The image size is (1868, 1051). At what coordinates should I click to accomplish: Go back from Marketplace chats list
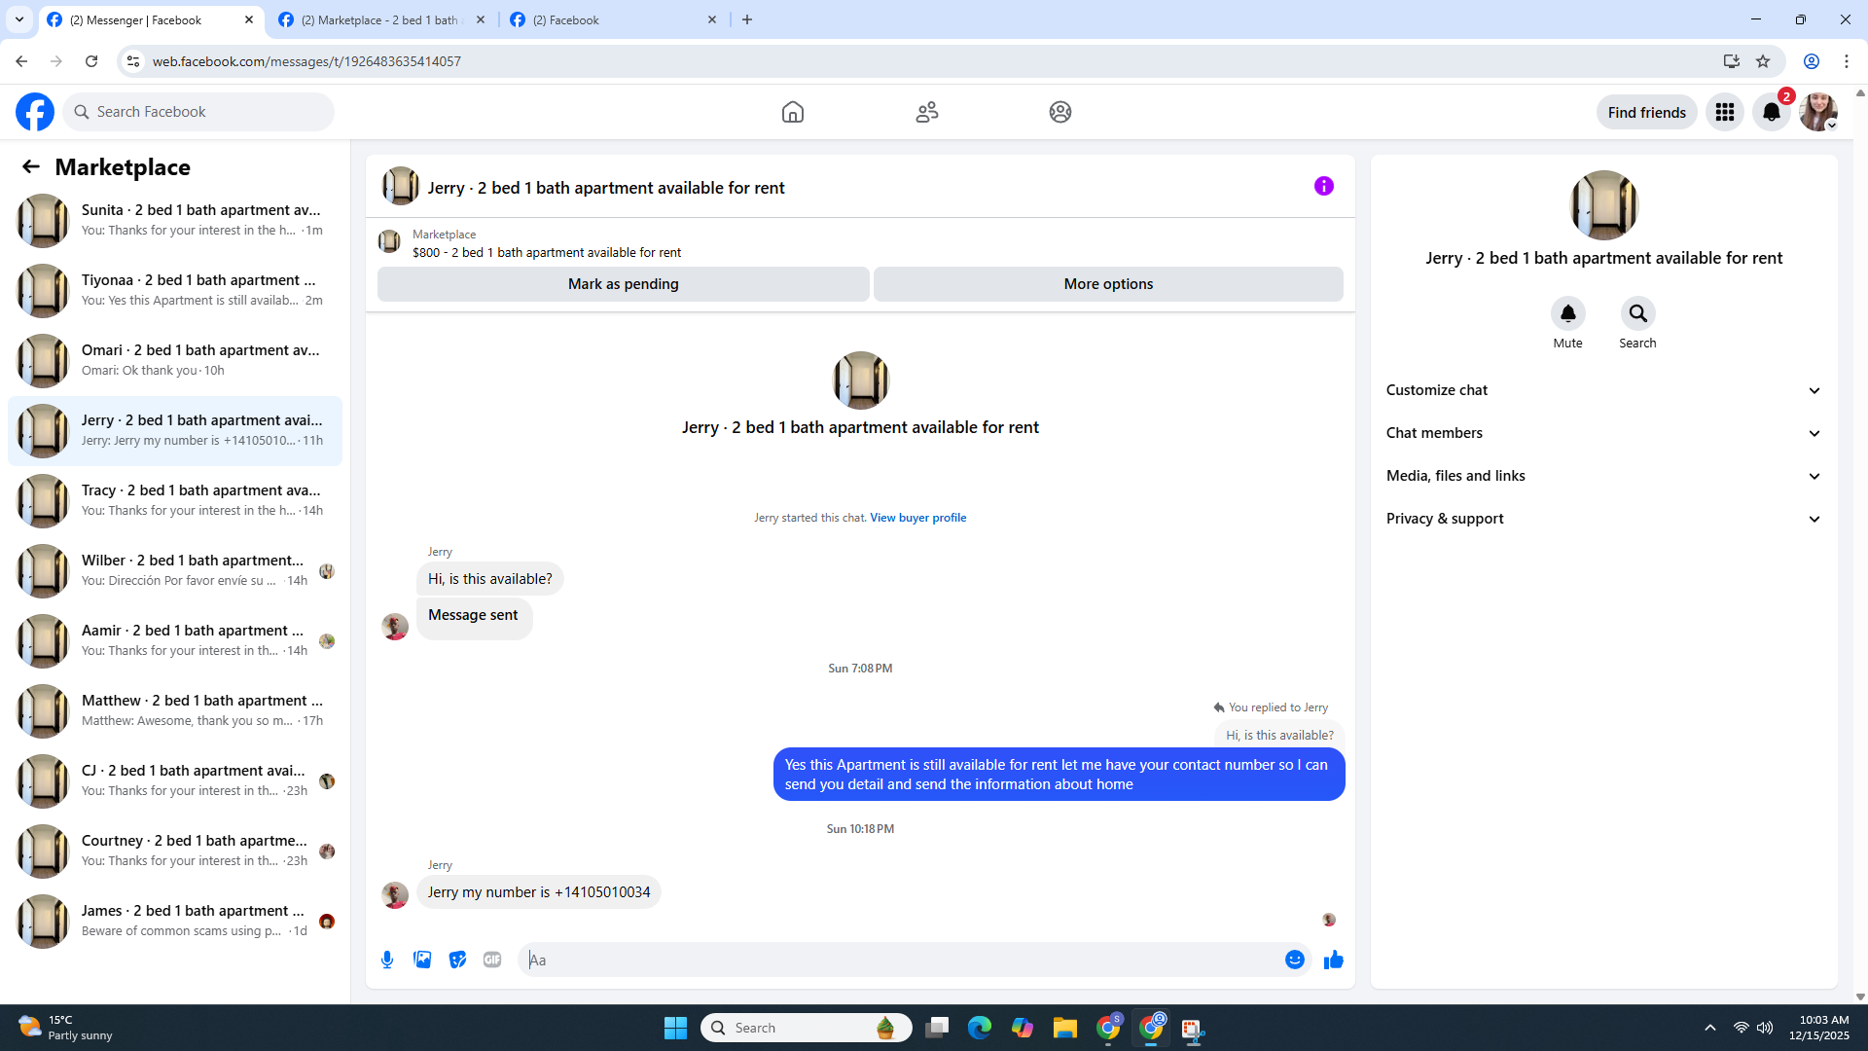(x=31, y=166)
